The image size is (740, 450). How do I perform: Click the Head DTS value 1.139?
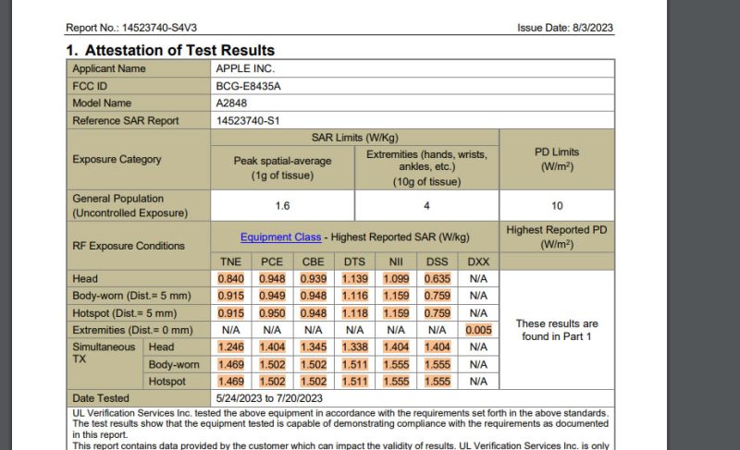(x=355, y=279)
